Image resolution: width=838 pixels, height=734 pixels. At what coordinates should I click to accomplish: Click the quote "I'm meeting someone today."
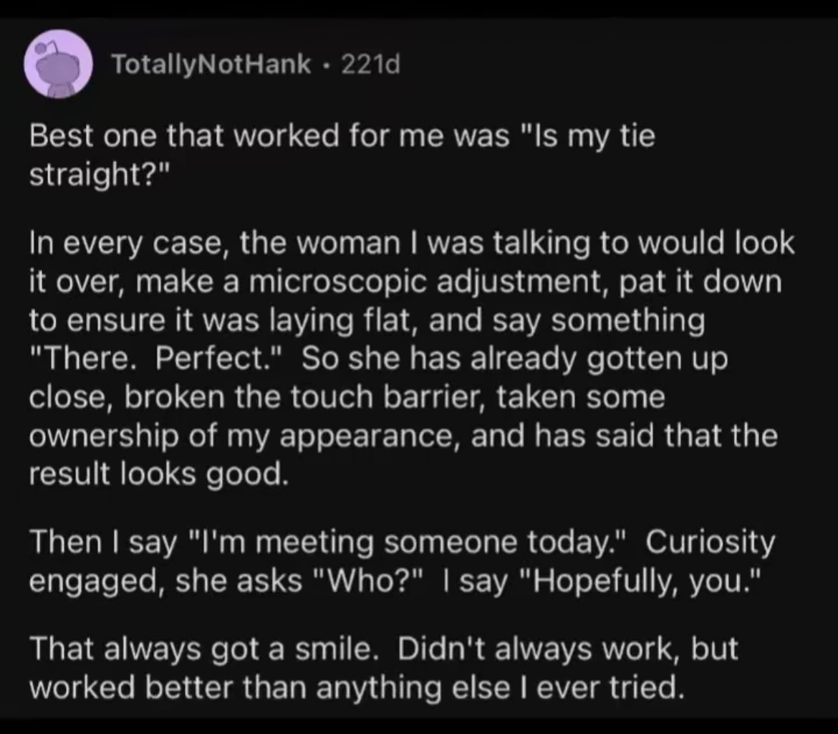pyautogui.click(x=408, y=541)
